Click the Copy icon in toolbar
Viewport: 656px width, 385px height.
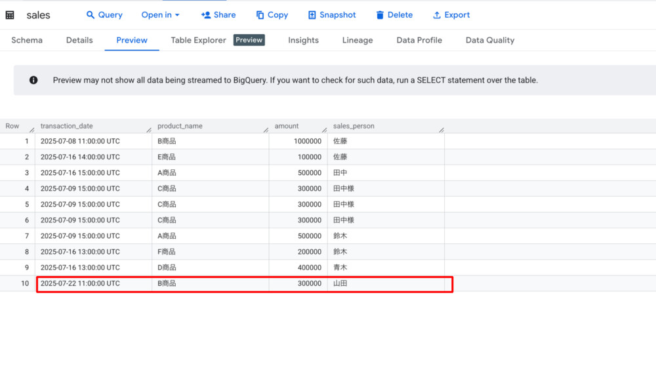click(x=260, y=15)
